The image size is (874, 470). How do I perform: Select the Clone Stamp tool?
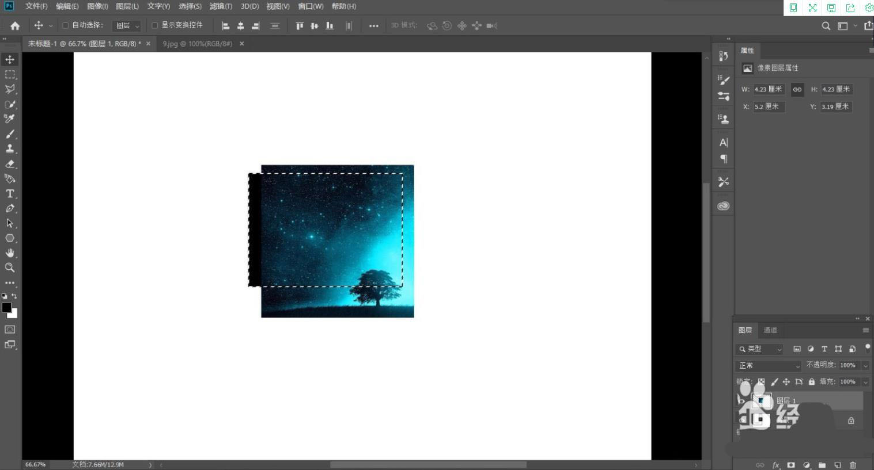10,148
